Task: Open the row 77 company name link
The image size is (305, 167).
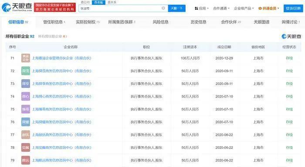Action: click(62, 135)
